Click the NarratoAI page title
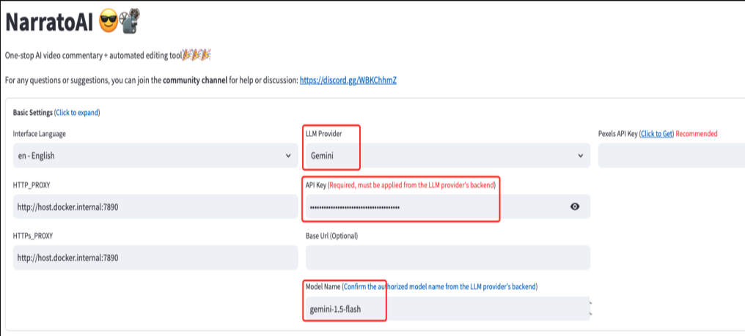 [x=50, y=21]
